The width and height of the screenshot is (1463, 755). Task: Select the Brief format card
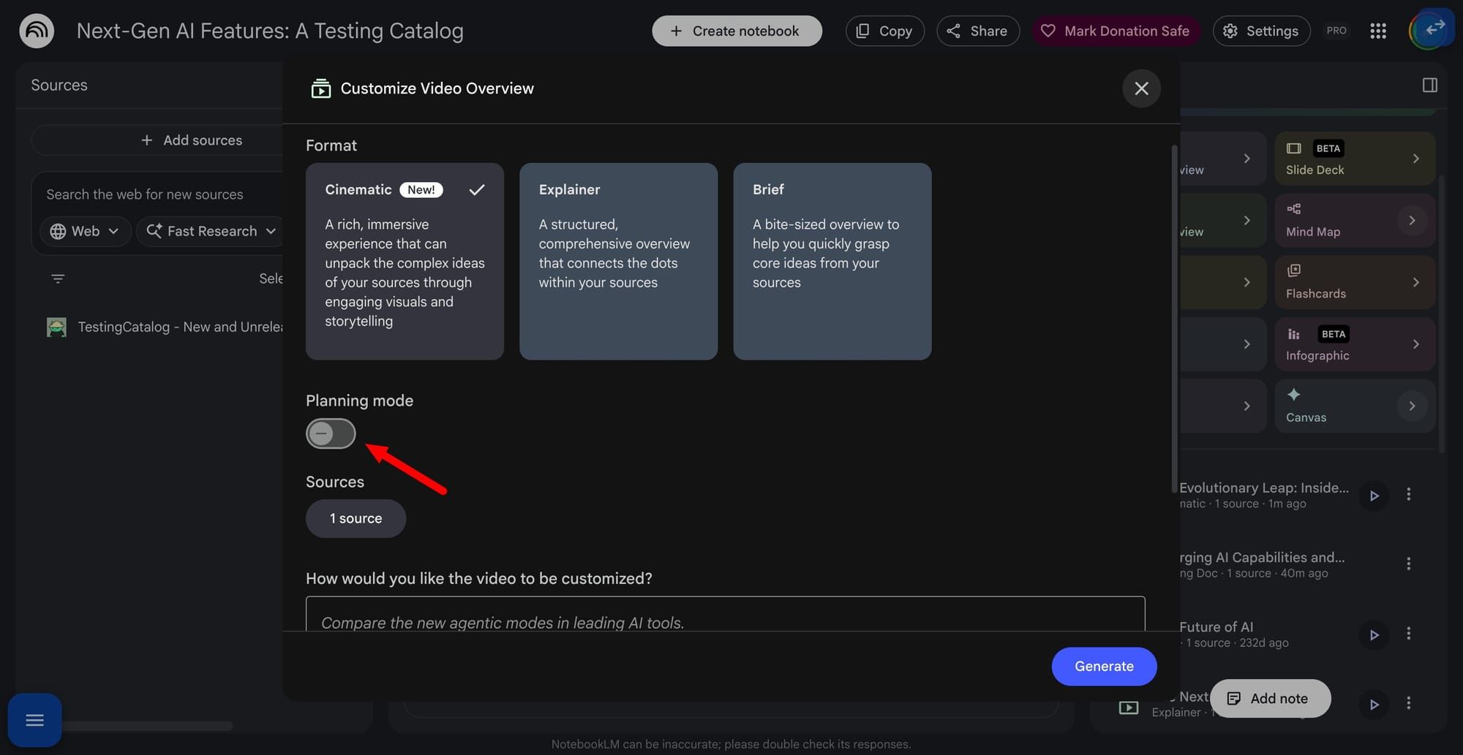832,261
